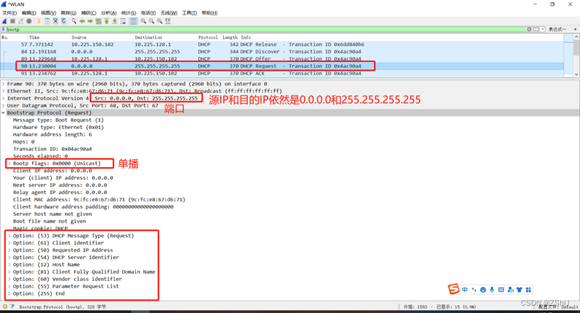
Task: Open a capture file via folder icon
Action: [39, 21]
